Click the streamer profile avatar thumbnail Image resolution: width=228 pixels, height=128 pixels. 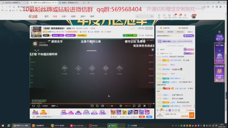click(36, 32)
